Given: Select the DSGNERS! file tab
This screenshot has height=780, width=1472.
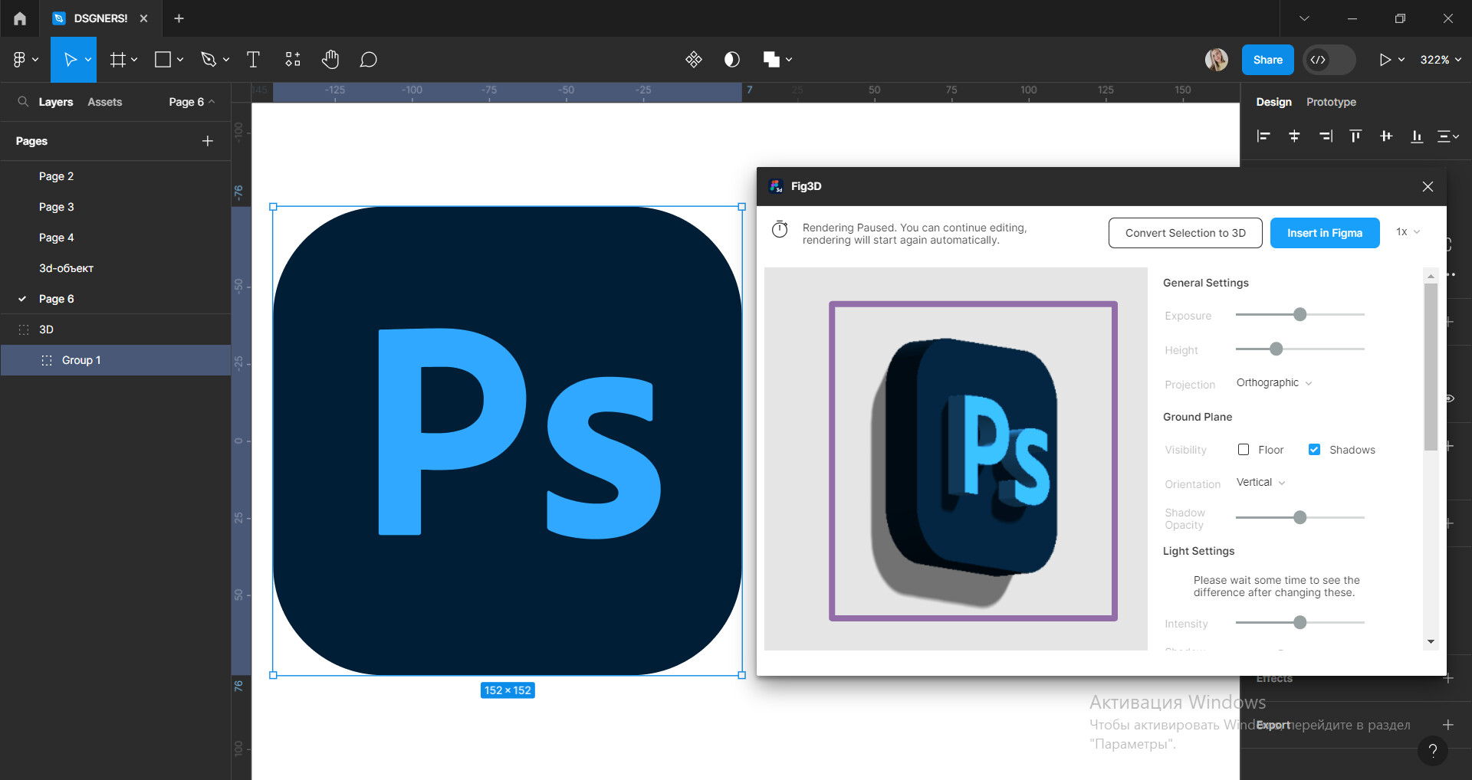Looking at the screenshot, I should click(x=100, y=18).
